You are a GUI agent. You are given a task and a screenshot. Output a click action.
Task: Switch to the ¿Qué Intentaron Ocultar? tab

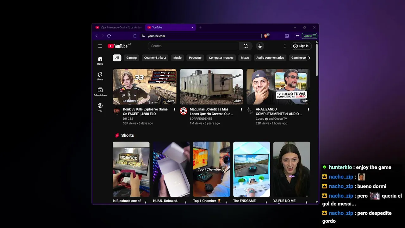(119, 28)
